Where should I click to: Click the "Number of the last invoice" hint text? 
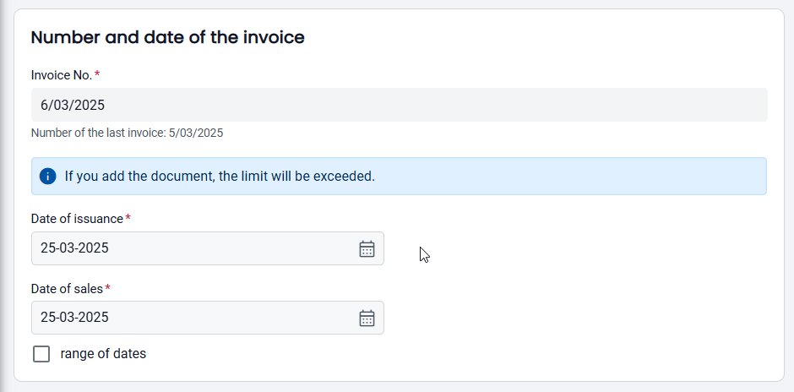coord(98,133)
